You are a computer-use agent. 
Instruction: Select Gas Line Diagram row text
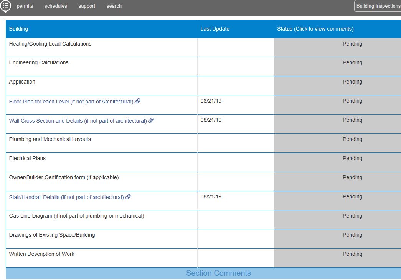click(76, 216)
